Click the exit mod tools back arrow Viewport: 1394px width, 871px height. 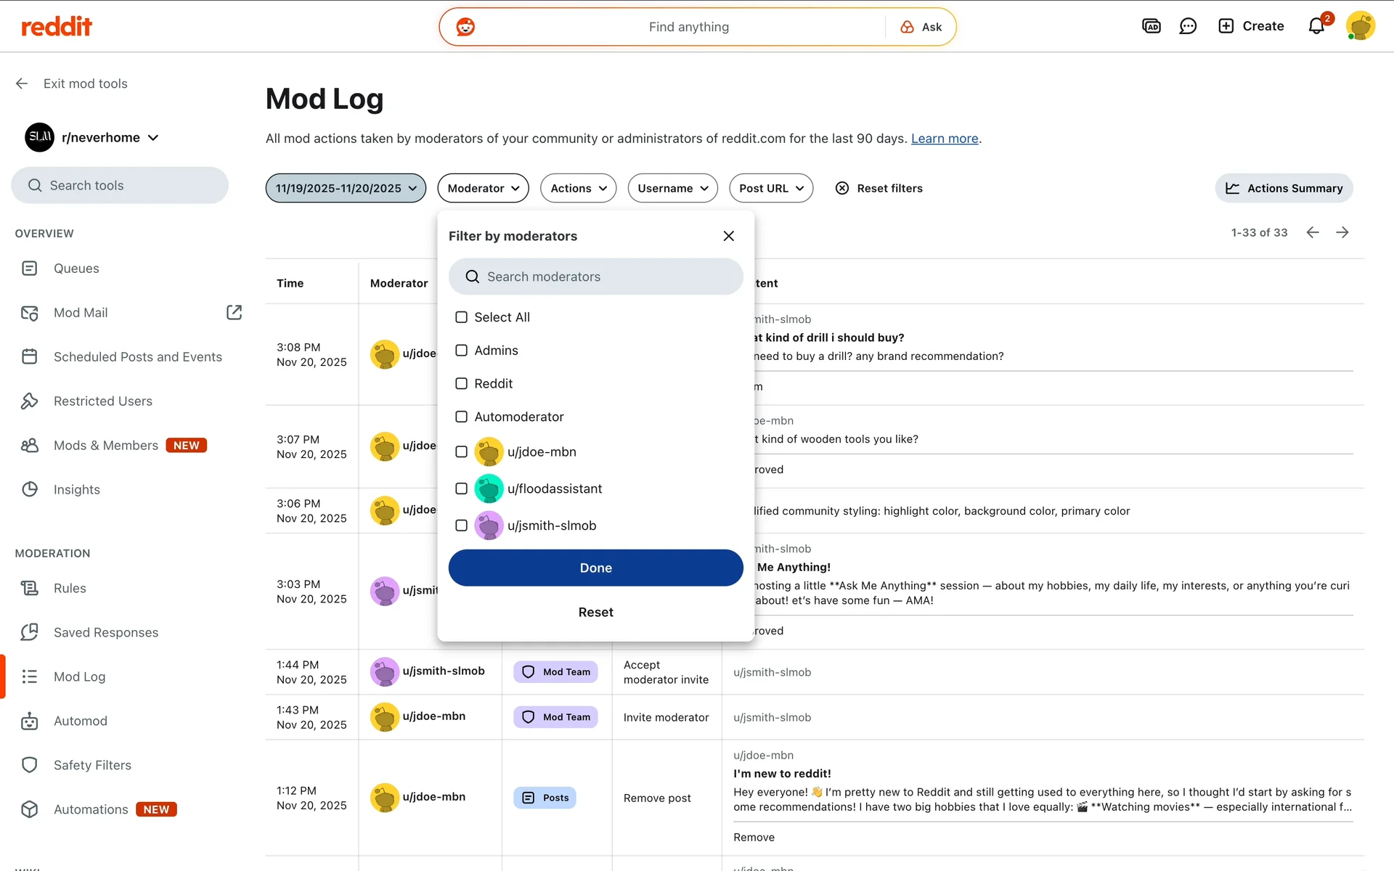[x=22, y=83]
